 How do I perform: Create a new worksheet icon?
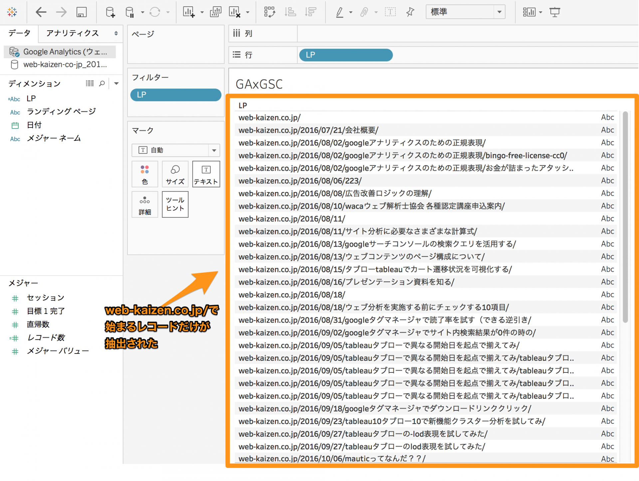click(189, 12)
